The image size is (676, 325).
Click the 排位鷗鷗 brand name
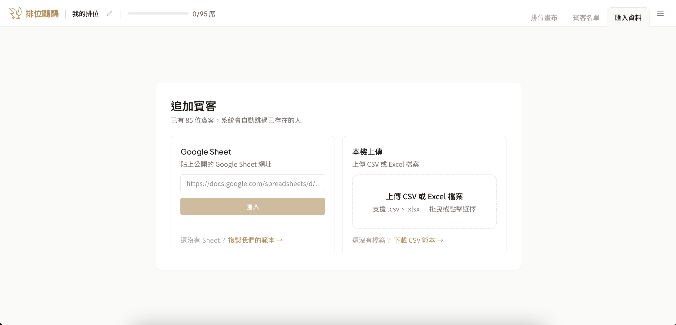pos(42,14)
